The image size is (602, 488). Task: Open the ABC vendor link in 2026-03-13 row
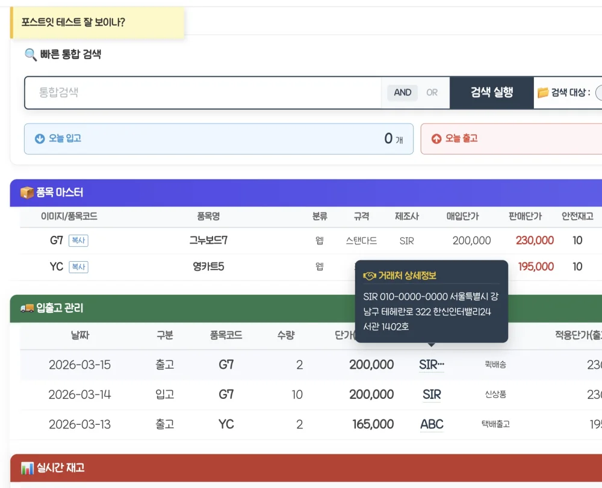click(x=432, y=424)
